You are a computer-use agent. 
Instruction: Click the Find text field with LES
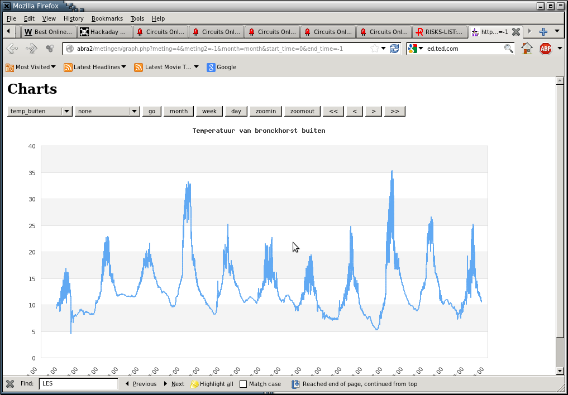(x=78, y=384)
